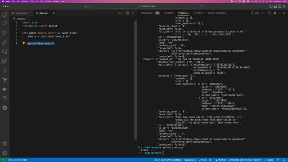Change indentation via Spaces: 4
Image resolution: width=288 pixels, height=162 pixels.
(x=190, y=160)
